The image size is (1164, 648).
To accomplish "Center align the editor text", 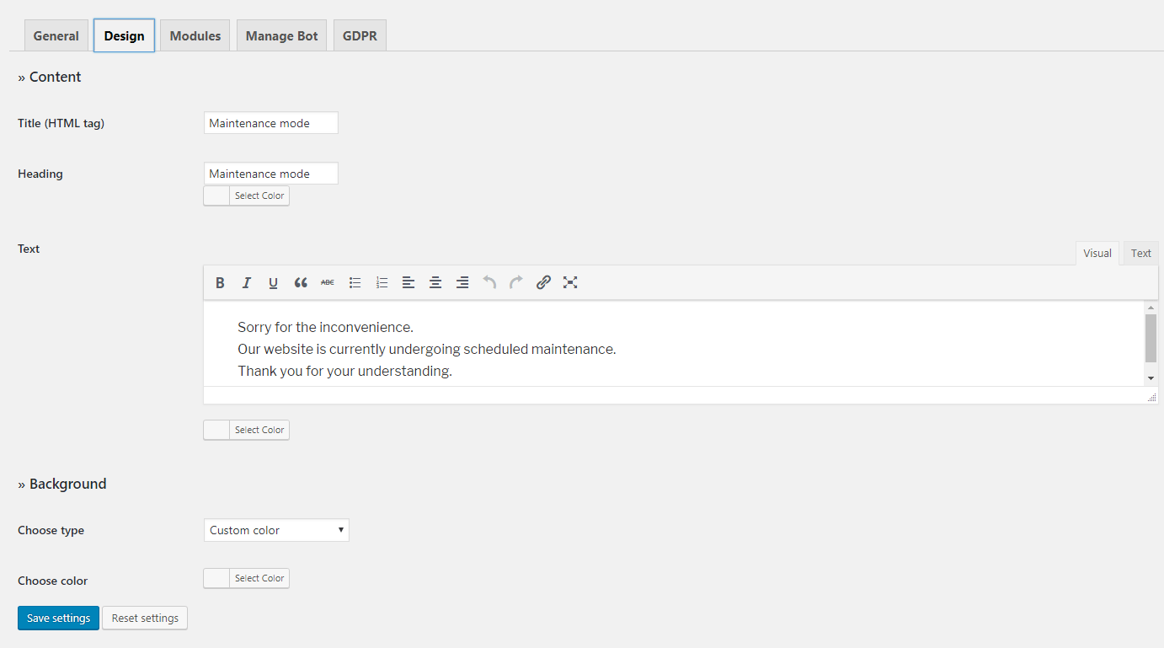I will [x=435, y=283].
